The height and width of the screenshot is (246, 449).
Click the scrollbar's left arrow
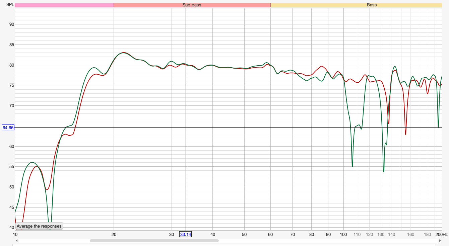16,240
